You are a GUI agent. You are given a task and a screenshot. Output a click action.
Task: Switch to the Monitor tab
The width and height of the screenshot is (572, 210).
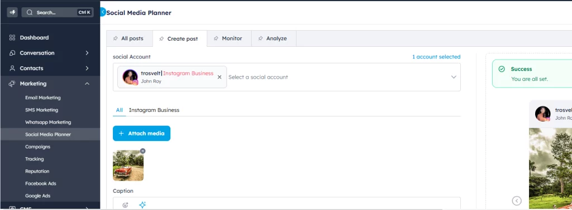(229, 38)
